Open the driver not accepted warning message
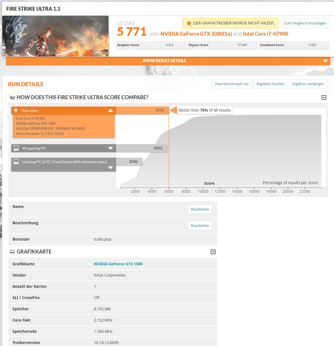The height and width of the screenshot is (346, 334). point(231,23)
